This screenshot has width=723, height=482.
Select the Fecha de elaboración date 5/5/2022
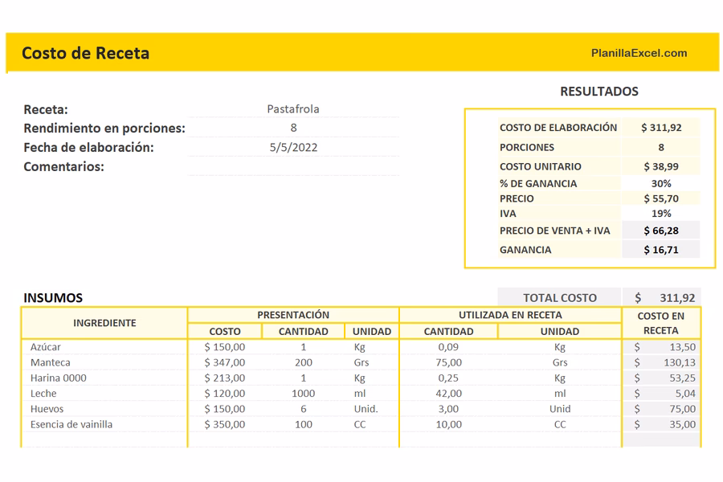(293, 147)
